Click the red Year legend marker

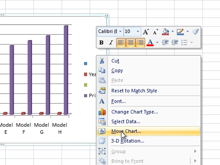86,74
